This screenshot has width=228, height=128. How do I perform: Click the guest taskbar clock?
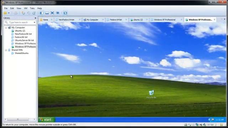(219, 120)
